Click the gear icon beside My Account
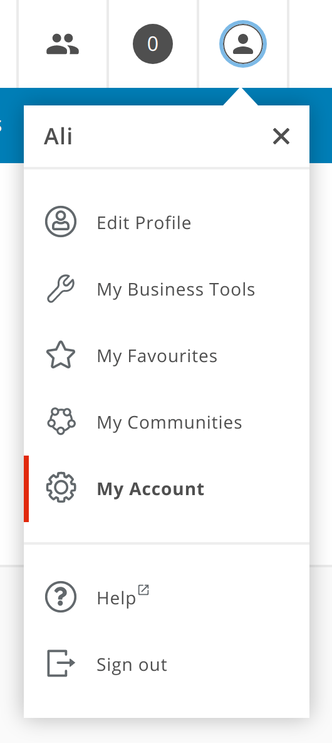Image resolution: width=332 pixels, height=743 pixels. [x=61, y=488]
